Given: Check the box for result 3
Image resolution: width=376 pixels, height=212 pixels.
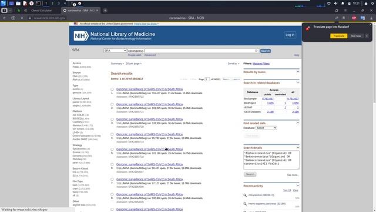Looking at the screenshot, I should pos(112,119).
